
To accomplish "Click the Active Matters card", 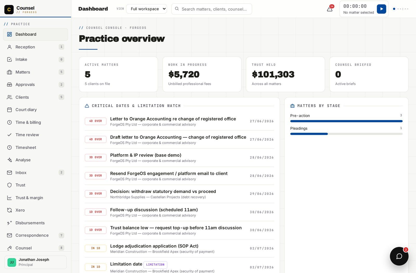I will [118, 74].
